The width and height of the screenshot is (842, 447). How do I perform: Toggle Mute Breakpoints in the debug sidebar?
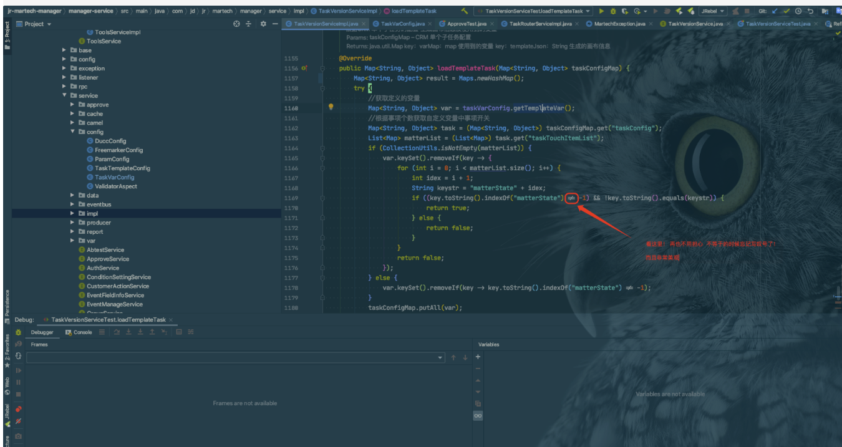pyautogui.click(x=18, y=421)
